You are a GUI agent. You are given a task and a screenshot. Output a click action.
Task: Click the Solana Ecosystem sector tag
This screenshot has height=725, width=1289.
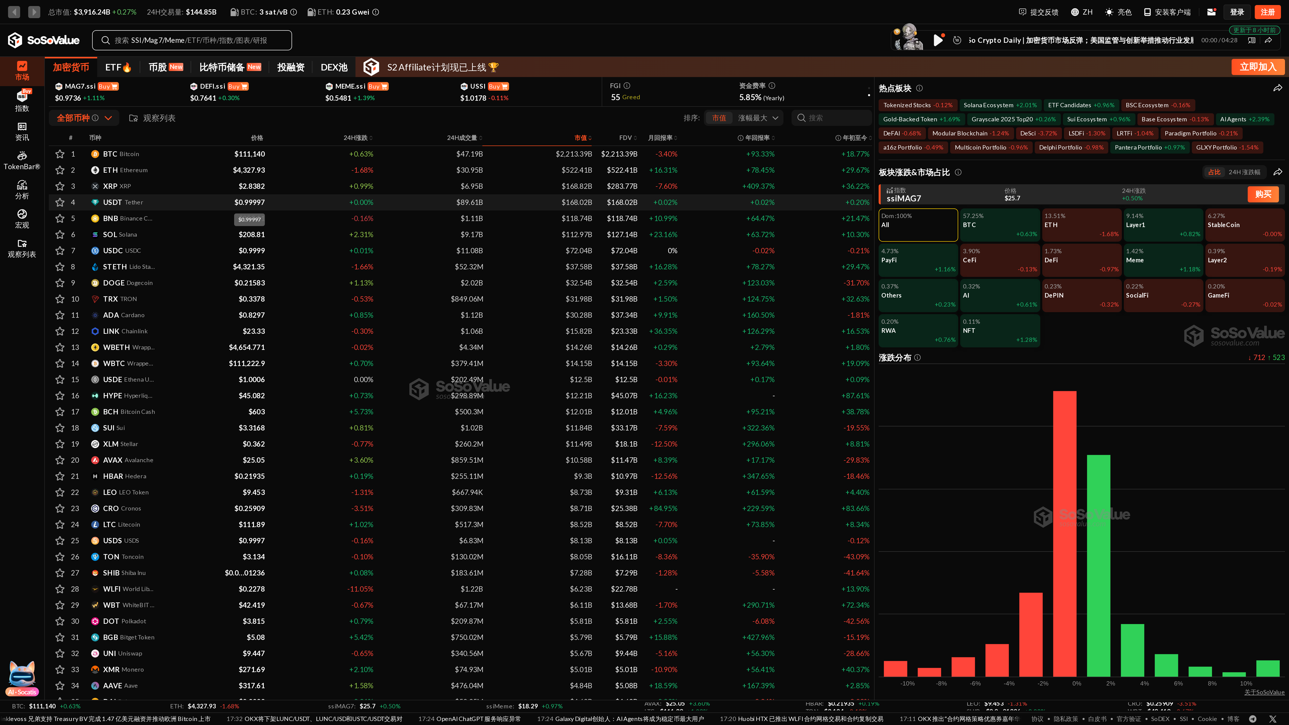(x=1000, y=105)
